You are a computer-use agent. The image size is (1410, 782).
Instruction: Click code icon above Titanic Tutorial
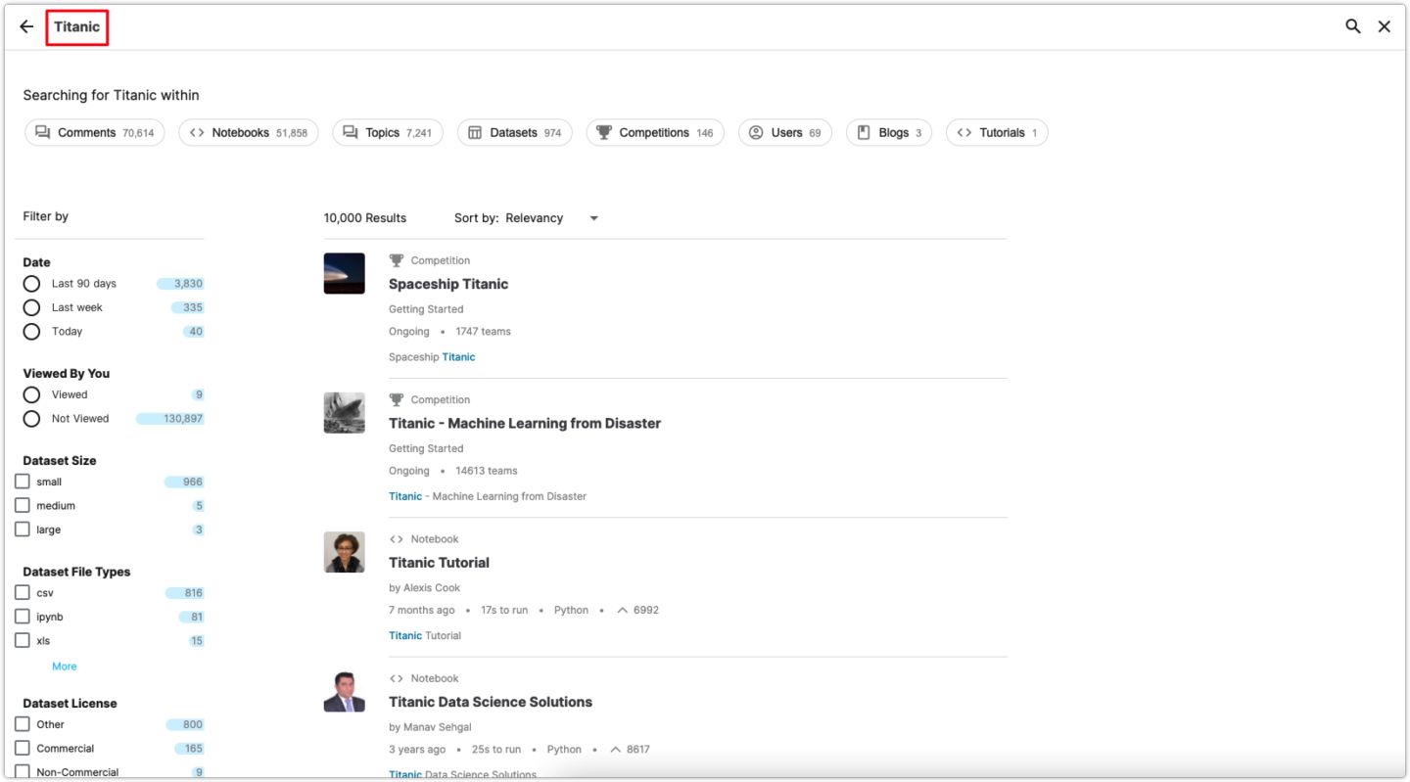(397, 539)
